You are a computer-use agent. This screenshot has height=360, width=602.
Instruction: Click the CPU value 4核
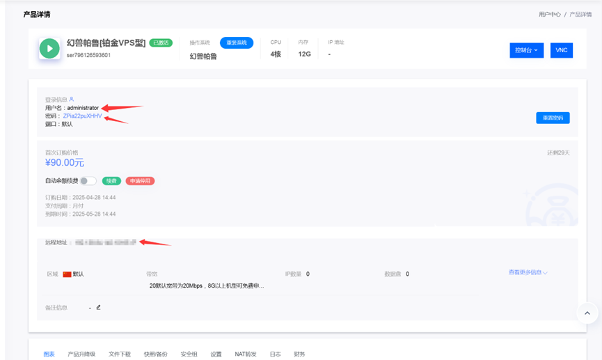276,54
